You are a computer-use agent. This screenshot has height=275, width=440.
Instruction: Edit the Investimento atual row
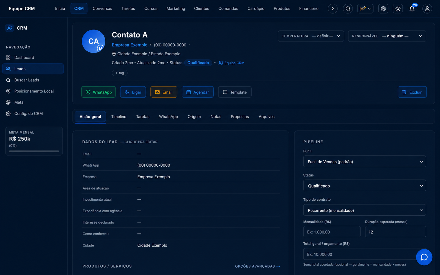[x=181, y=199]
